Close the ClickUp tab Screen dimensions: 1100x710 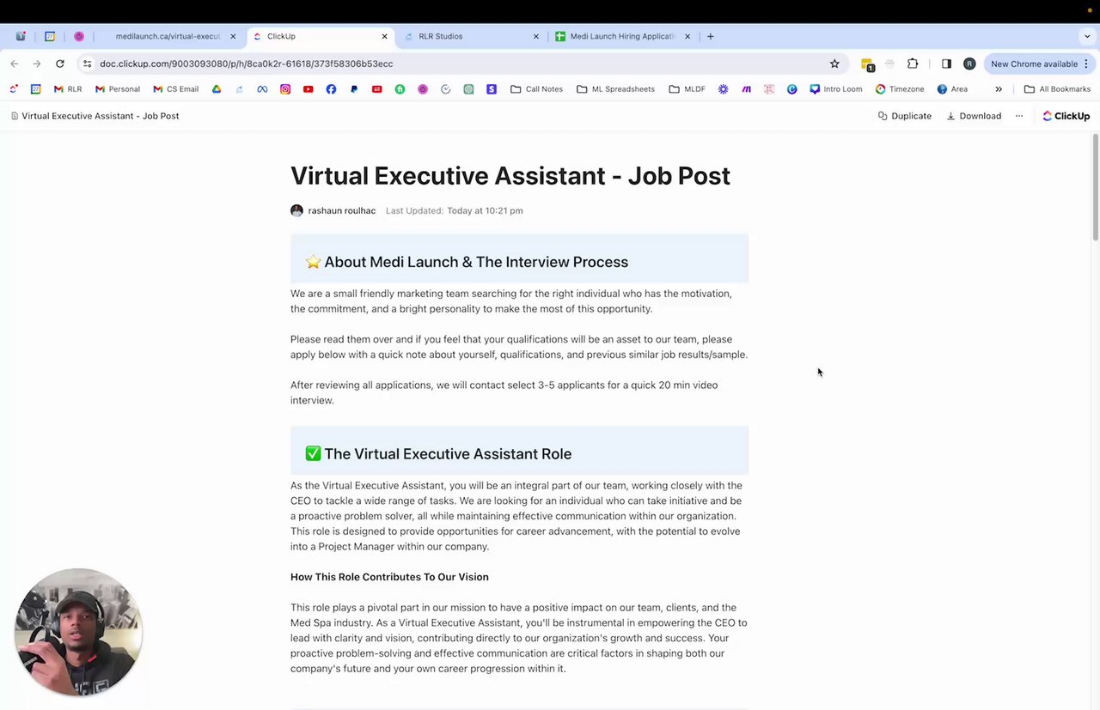coord(384,36)
